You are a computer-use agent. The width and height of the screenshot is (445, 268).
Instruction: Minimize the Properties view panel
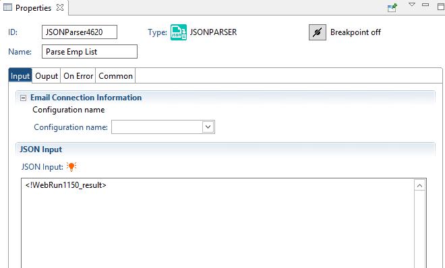pos(425,5)
